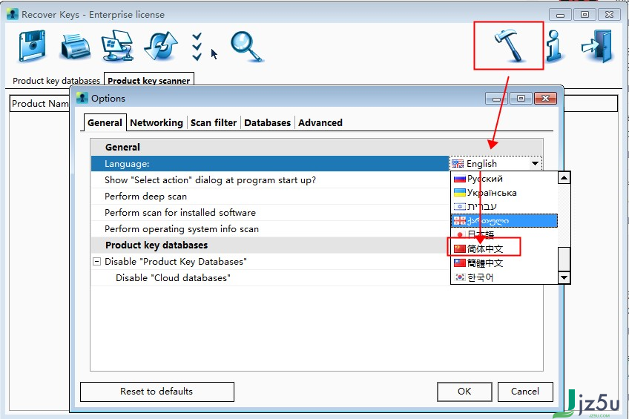Click the blue info icon
This screenshot has width=629, height=419.
coord(555,46)
